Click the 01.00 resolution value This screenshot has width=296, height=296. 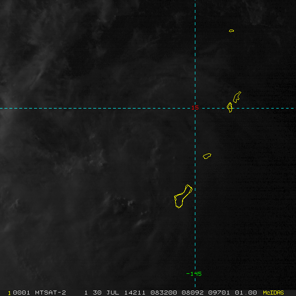tap(246, 293)
